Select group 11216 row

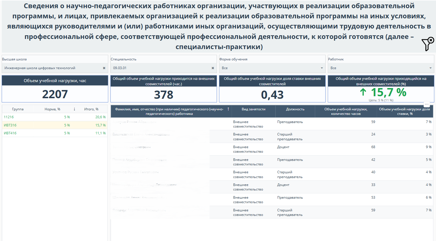click(9, 117)
